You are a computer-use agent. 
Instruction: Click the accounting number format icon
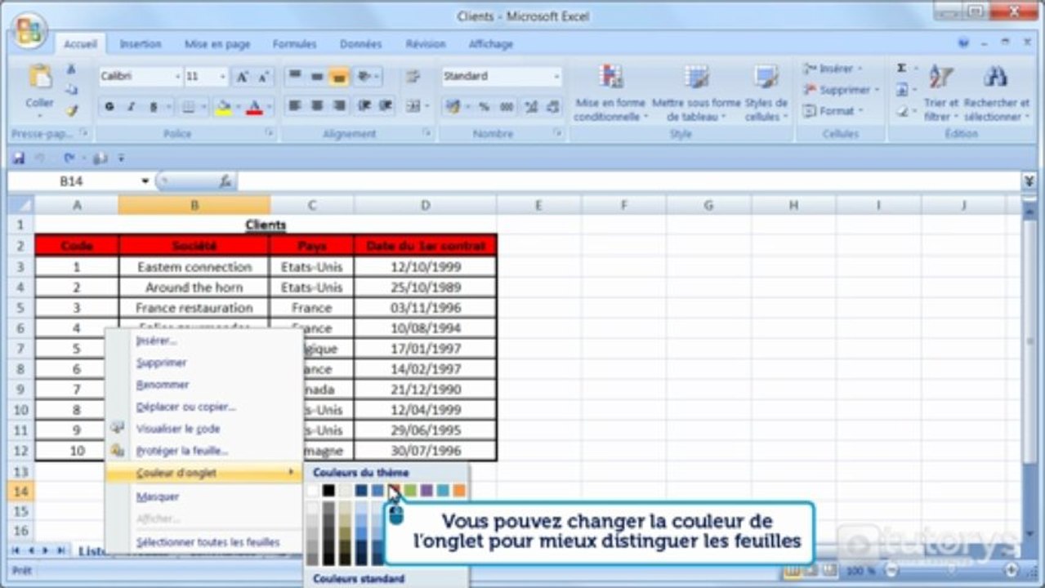coord(453,107)
